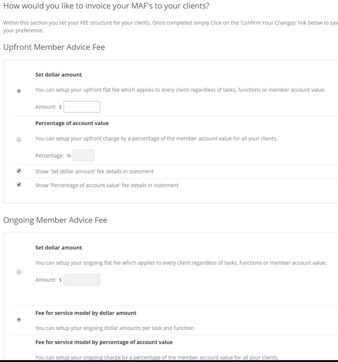Click the upfront Amount dollar input field
This screenshot has height=362, width=338.
pyautogui.click(x=82, y=107)
